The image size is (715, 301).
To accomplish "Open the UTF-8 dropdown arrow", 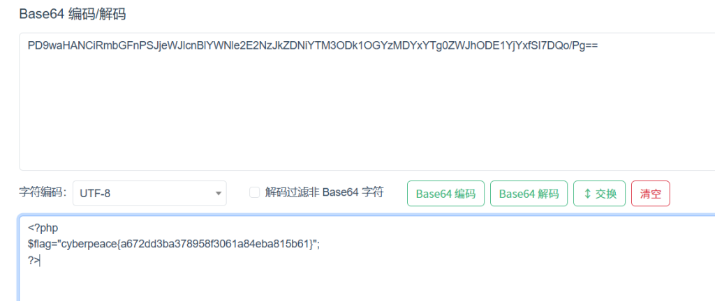I will coord(218,194).
